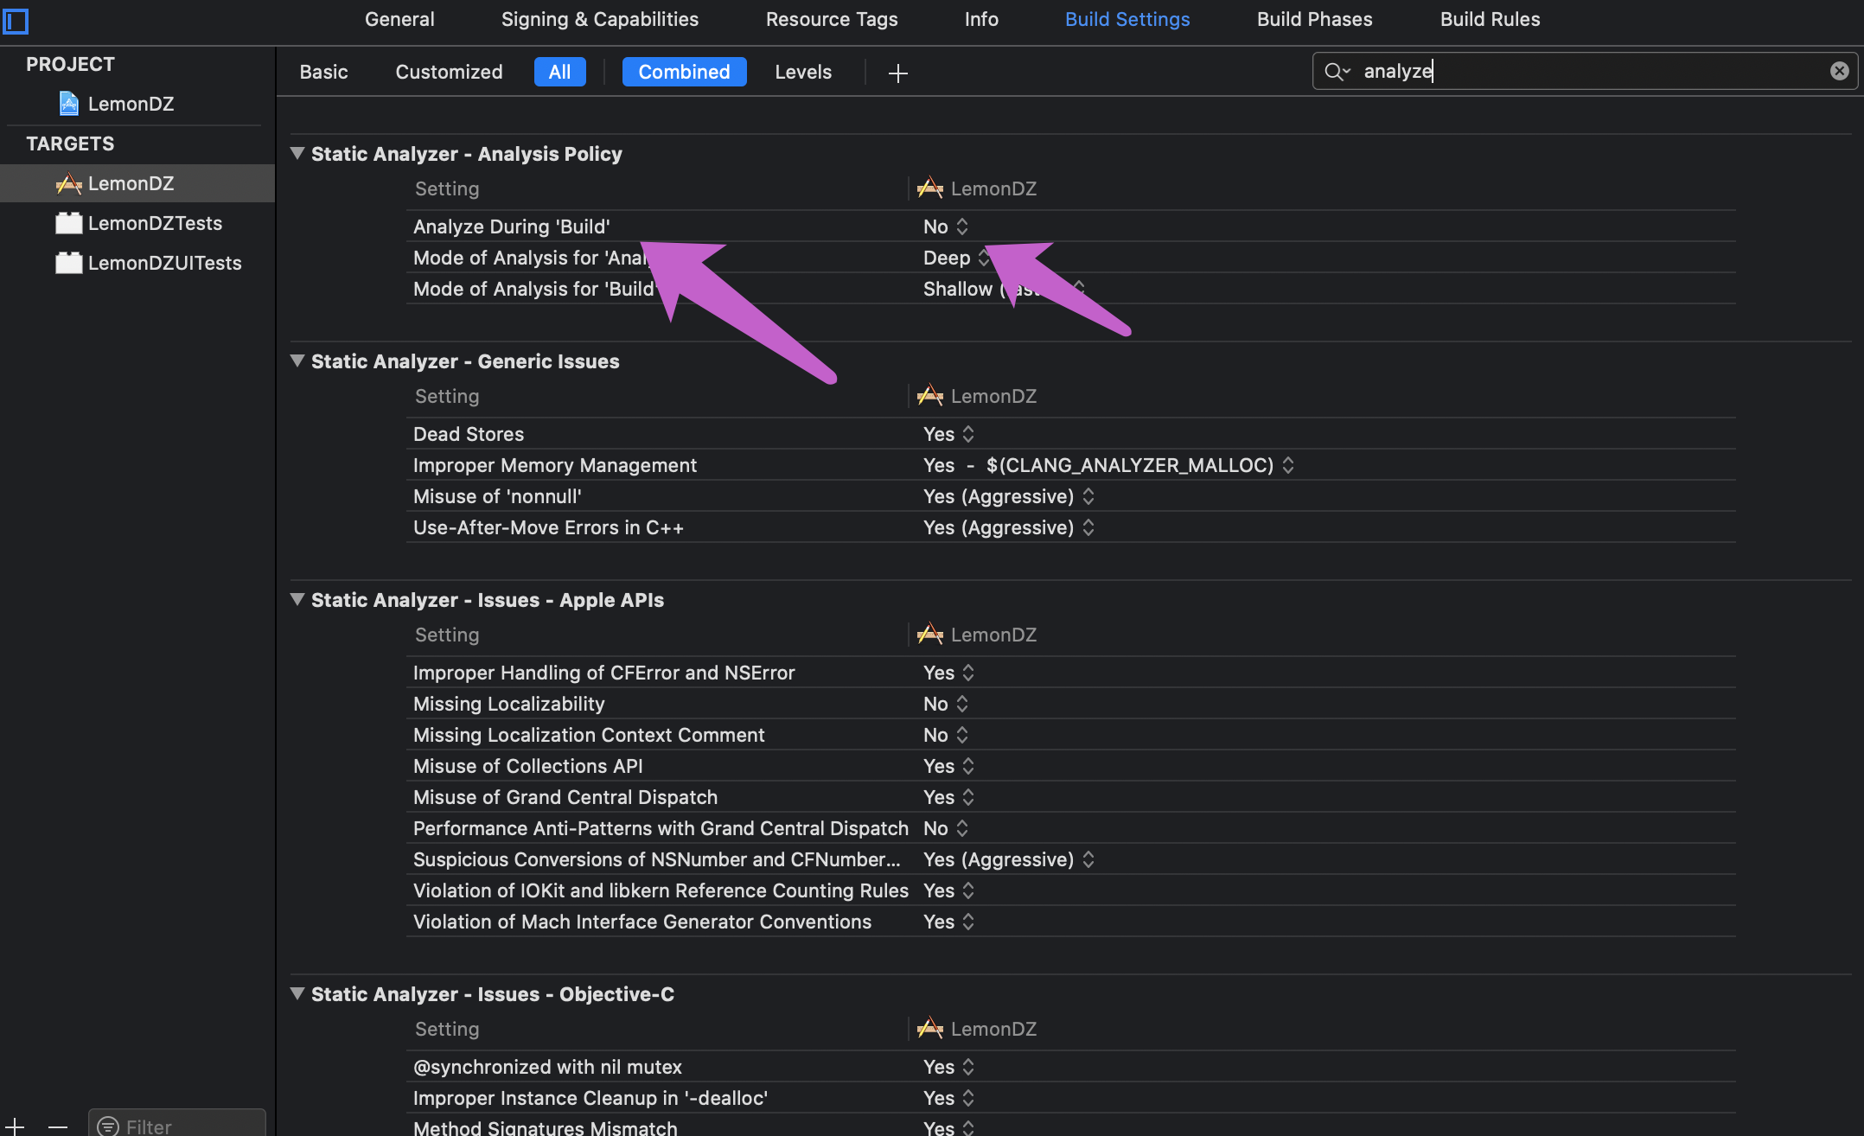
Task: Show Customized build settings
Action: point(449,72)
